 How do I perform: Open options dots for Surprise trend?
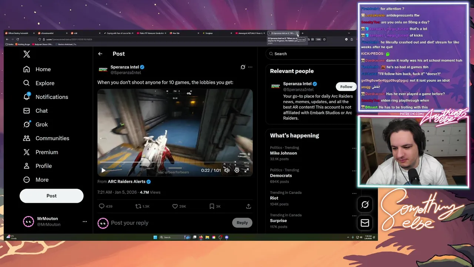click(354, 215)
